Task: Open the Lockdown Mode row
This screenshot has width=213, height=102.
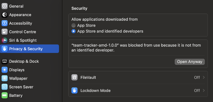Action: (138, 91)
